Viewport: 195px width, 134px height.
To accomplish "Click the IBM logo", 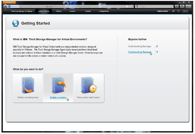I will coord(185,11).
